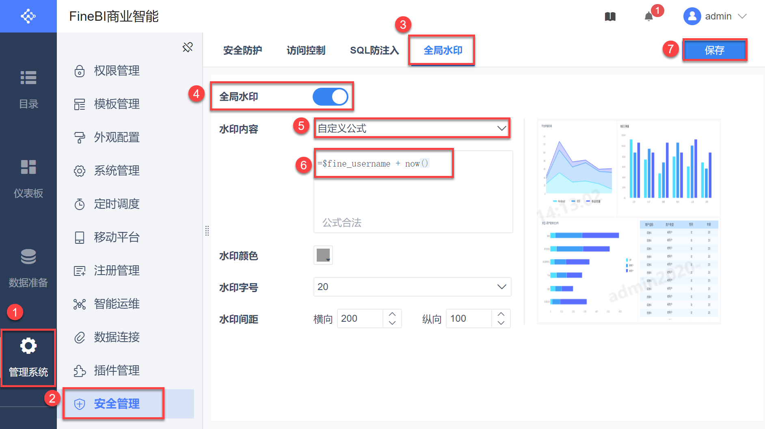Open the 水印颜色 color picker

click(323, 255)
